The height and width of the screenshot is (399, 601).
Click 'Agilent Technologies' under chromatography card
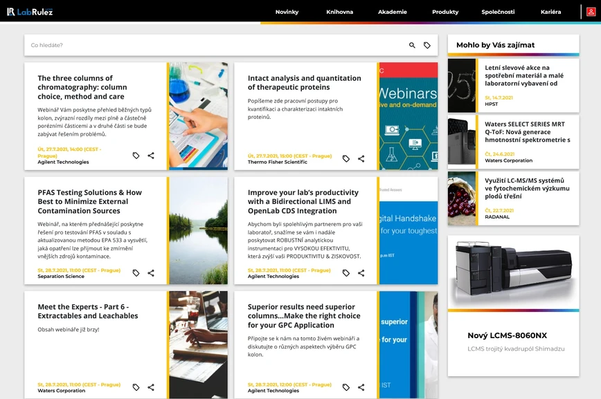point(63,162)
